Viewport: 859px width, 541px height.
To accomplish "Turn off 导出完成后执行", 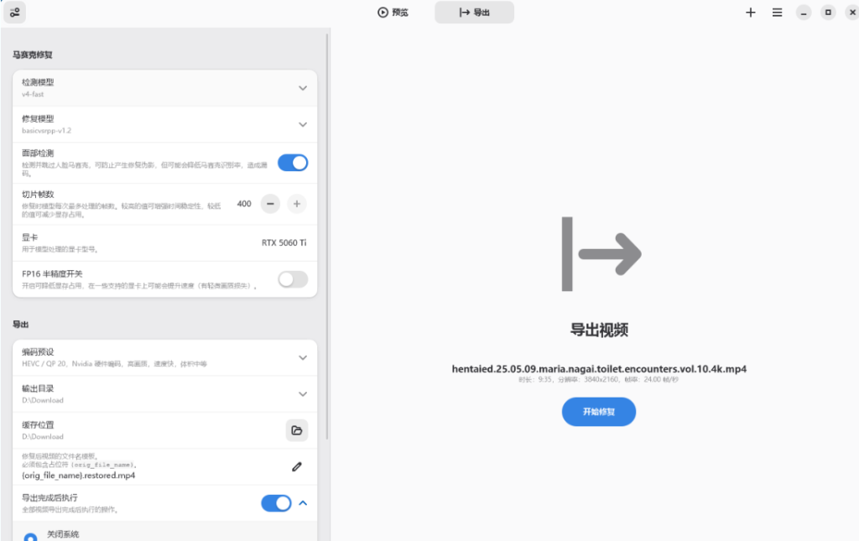I will [276, 502].
